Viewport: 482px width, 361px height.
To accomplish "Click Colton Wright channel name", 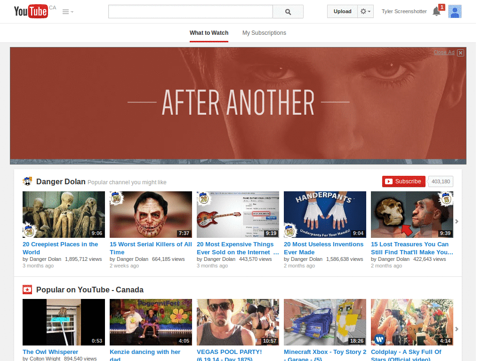I will coord(45,359).
